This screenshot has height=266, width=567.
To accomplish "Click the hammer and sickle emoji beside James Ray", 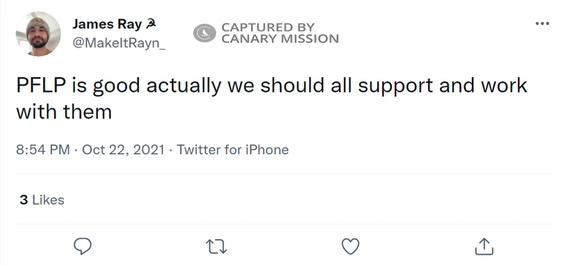I will coord(151,25).
